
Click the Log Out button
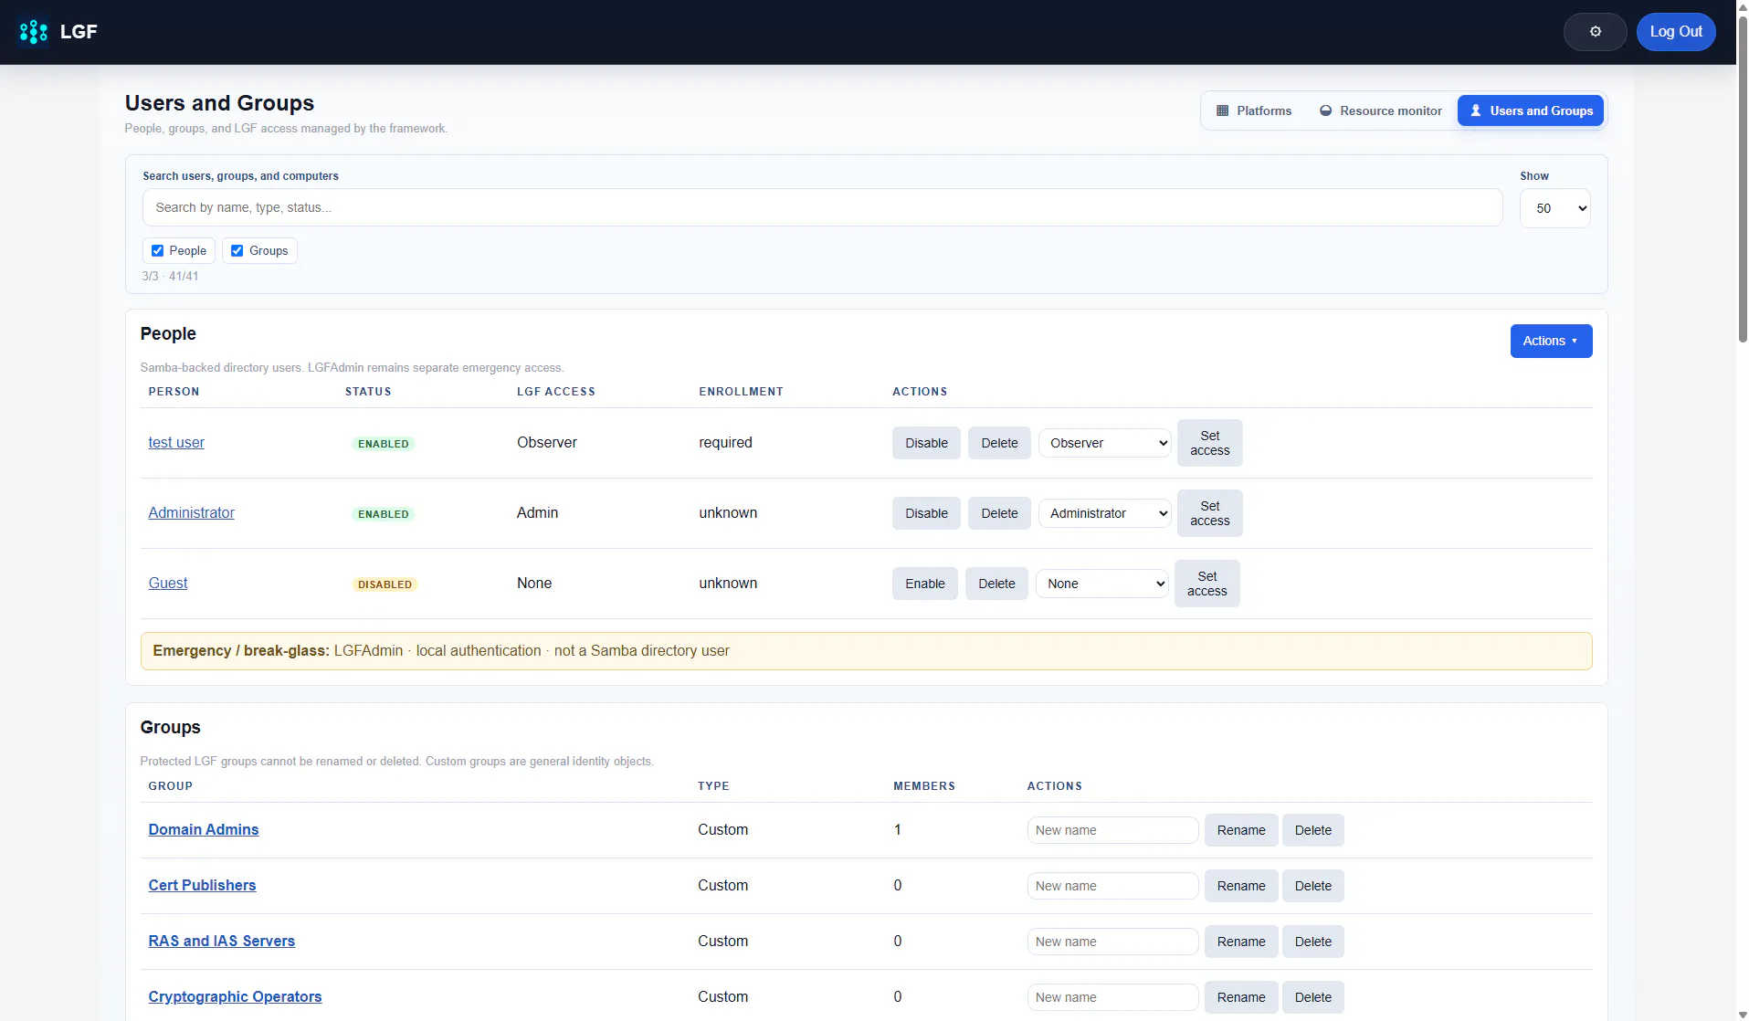(x=1675, y=32)
